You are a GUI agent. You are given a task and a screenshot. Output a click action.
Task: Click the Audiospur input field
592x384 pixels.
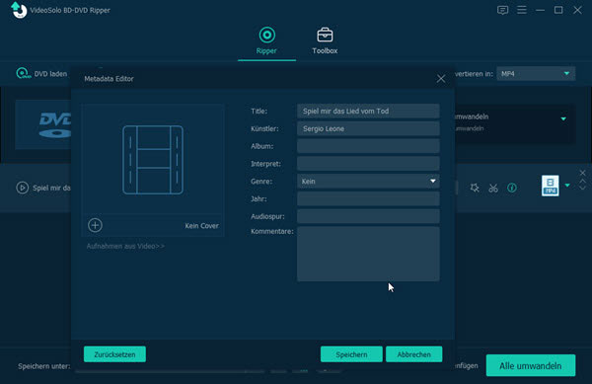[368, 216]
